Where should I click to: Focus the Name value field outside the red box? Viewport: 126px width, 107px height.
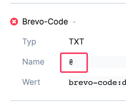[x=107, y=62]
